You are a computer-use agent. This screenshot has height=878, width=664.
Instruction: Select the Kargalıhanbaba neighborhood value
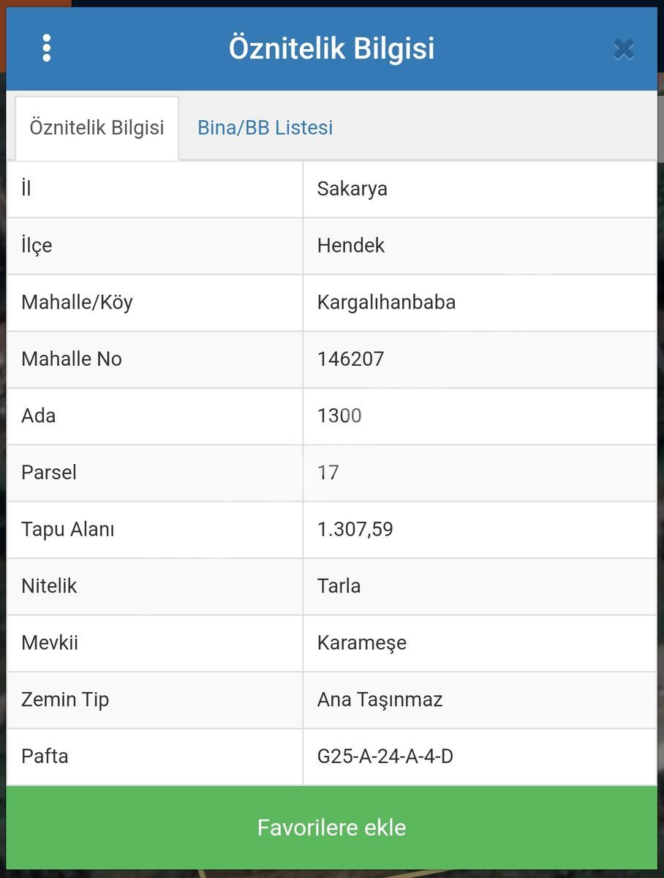click(386, 302)
